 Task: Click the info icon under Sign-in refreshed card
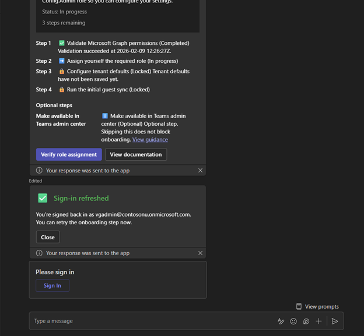point(39,253)
